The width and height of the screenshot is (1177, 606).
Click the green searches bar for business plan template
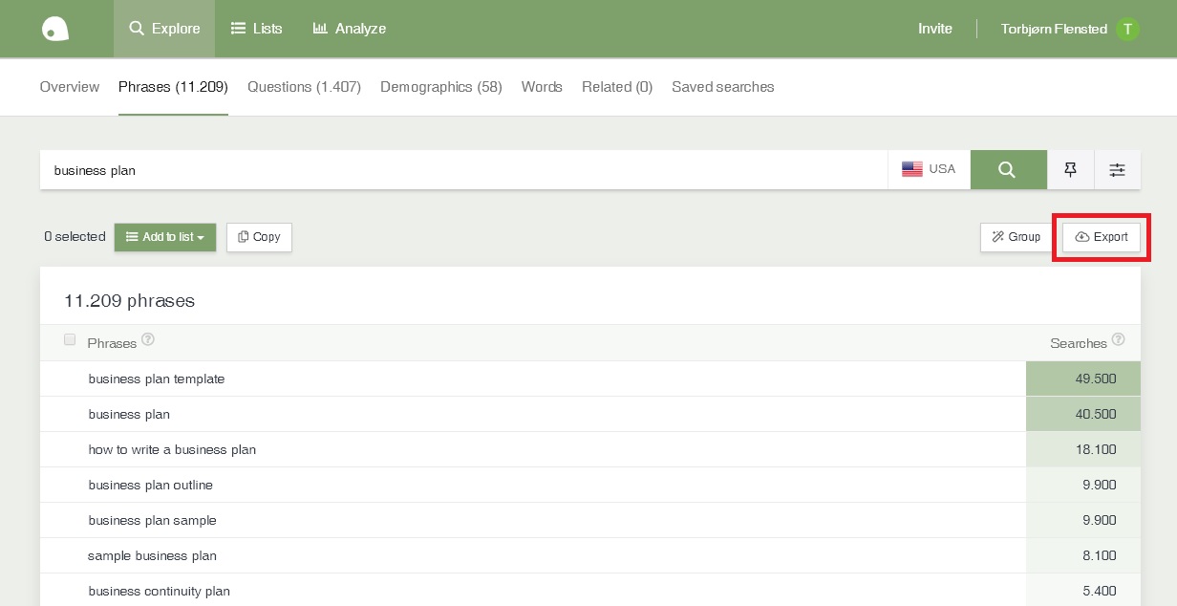point(1082,379)
